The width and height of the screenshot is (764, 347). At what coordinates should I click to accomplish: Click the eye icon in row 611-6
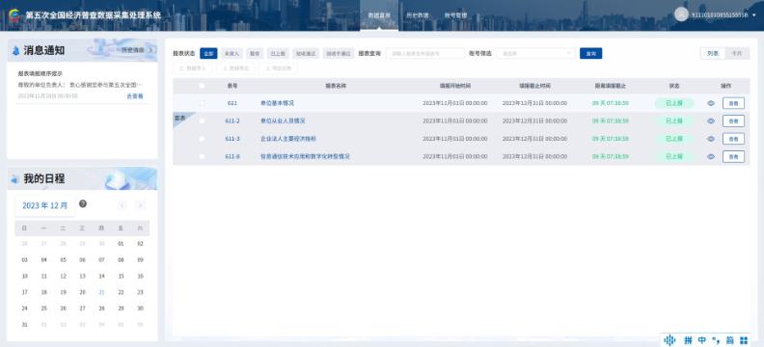[x=711, y=156]
